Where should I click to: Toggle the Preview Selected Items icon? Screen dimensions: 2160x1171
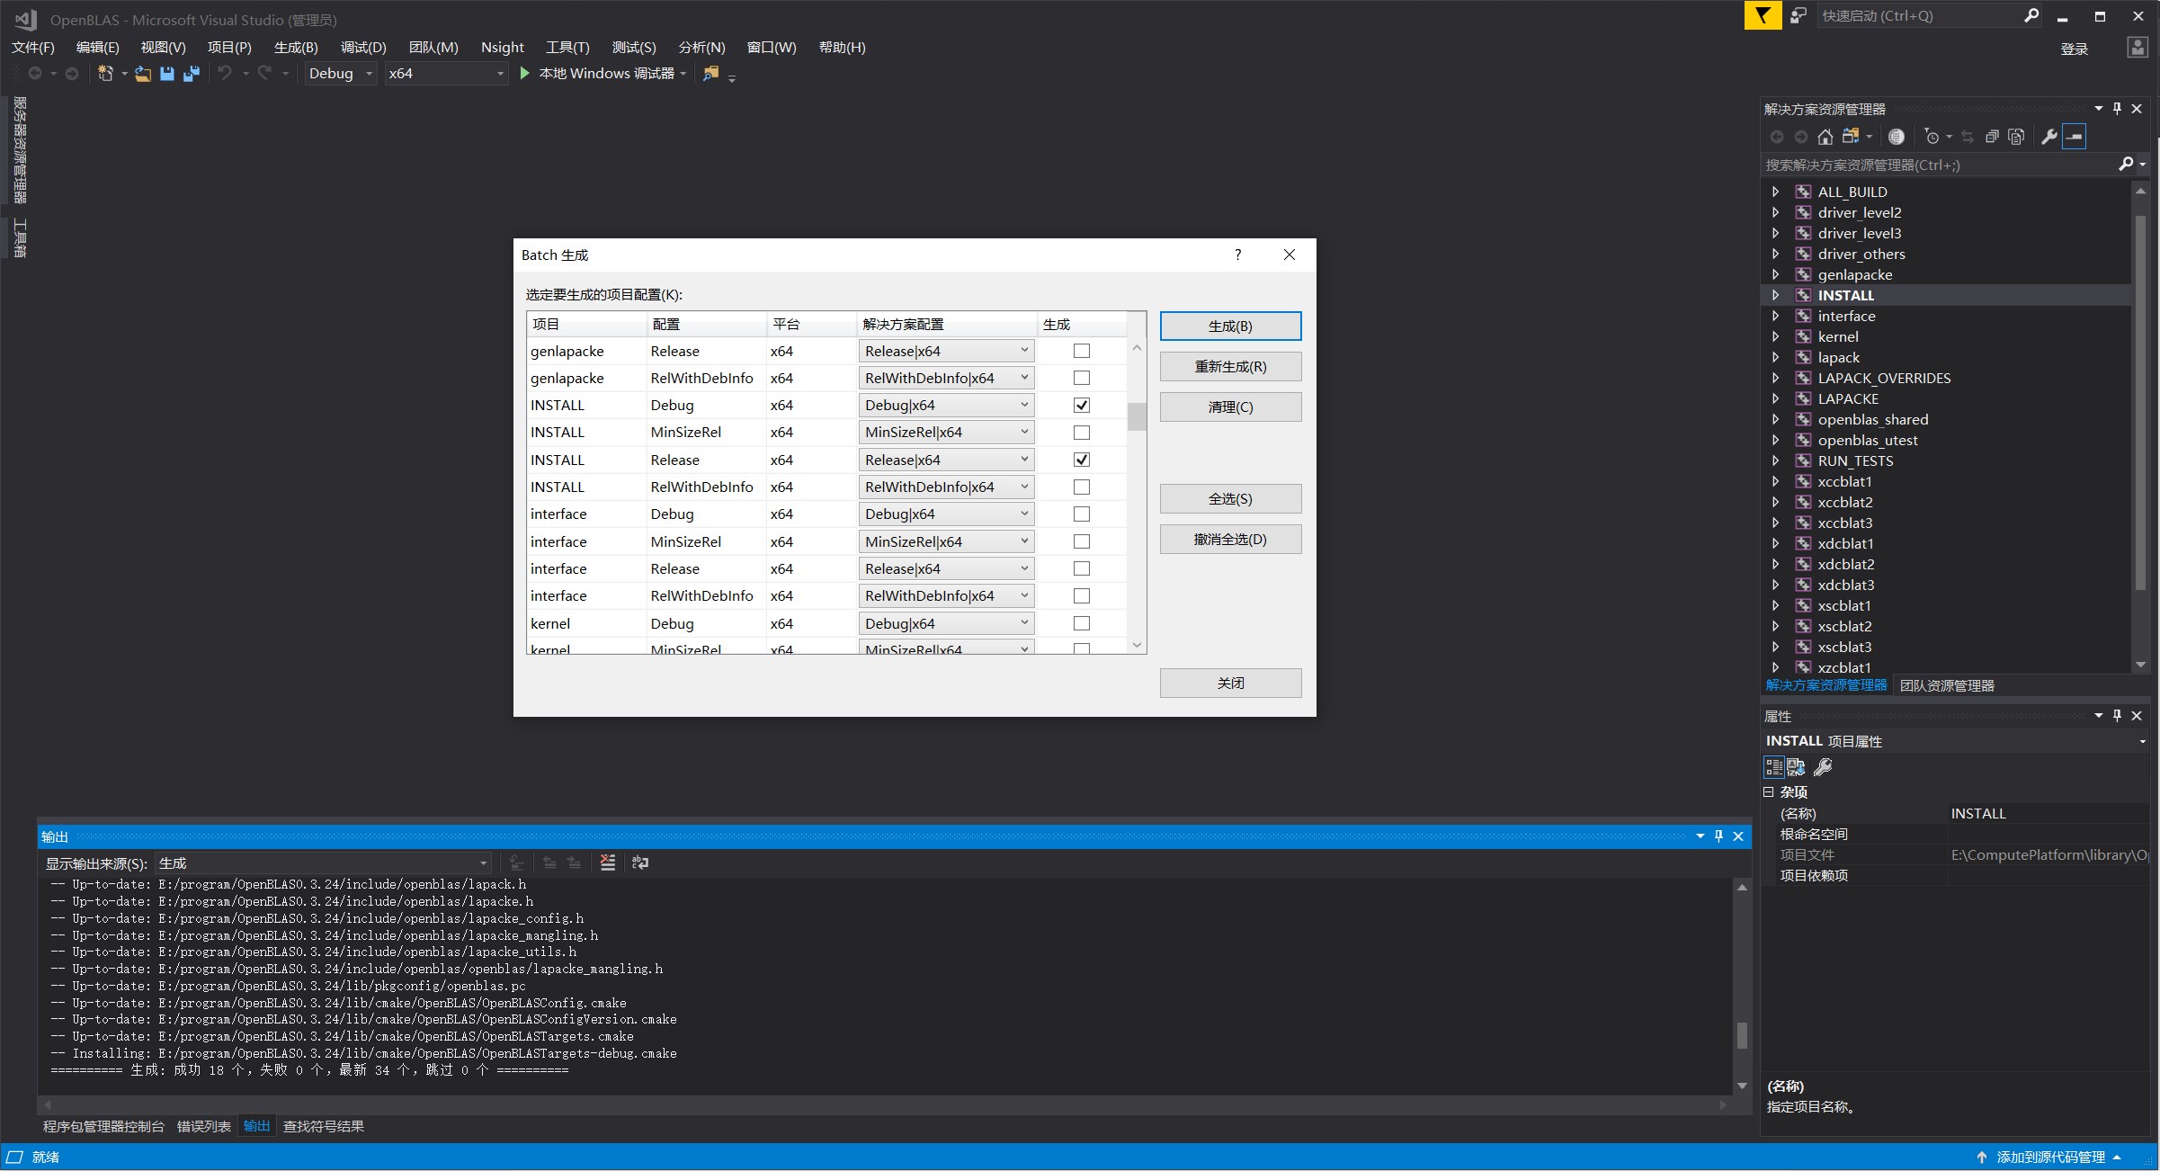pyautogui.click(x=2075, y=137)
